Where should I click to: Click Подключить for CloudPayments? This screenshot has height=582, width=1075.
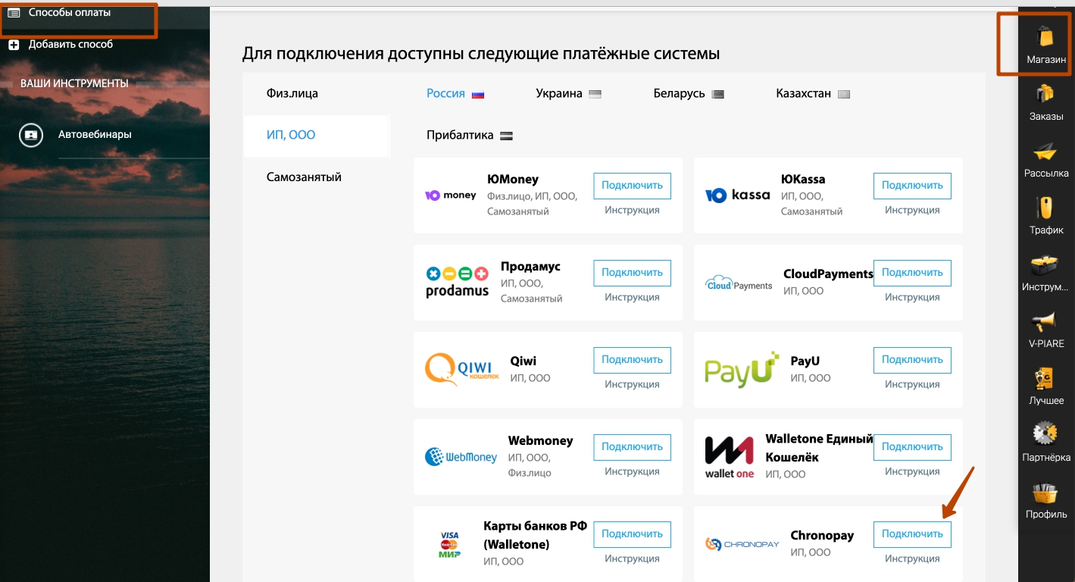point(912,273)
